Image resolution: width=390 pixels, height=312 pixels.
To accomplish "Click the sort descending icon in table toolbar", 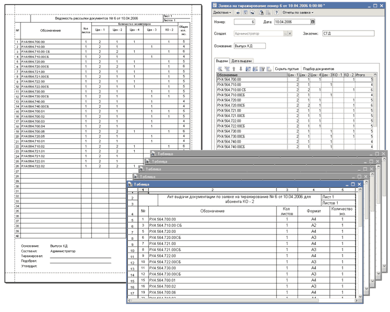I will tap(255, 69).
